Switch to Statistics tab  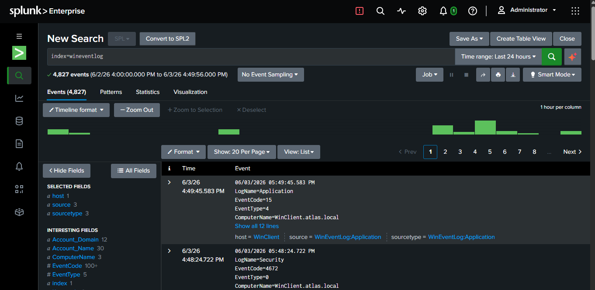pyautogui.click(x=148, y=92)
